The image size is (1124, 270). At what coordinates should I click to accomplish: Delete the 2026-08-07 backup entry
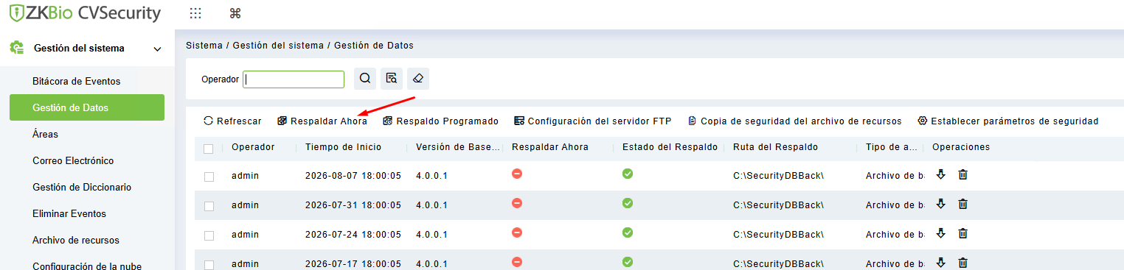pyautogui.click(x=962, y=174)
